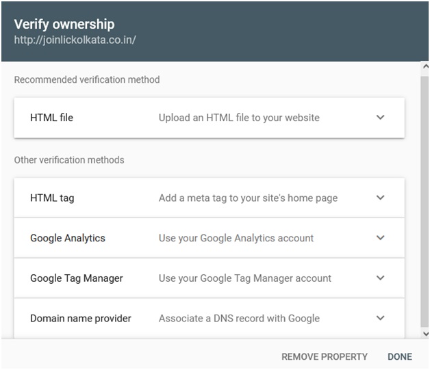Image resolution: width=430 pixels, height=370 pixels.
Task: Select the Google Analytics method label
Action: tap(68, 238)
